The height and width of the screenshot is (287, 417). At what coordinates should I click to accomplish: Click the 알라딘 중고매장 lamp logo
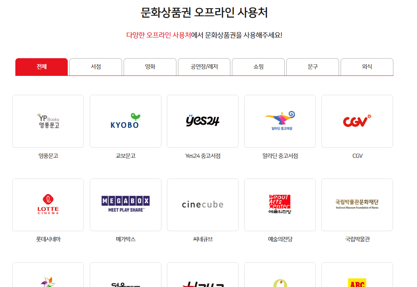point(280,121)
